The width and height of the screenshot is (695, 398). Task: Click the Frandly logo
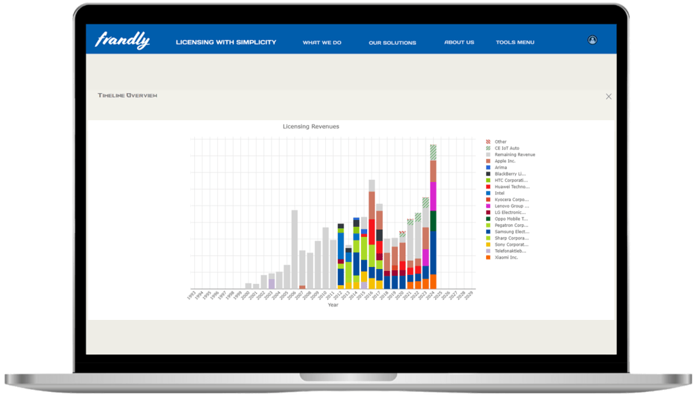tap(122, 41)
